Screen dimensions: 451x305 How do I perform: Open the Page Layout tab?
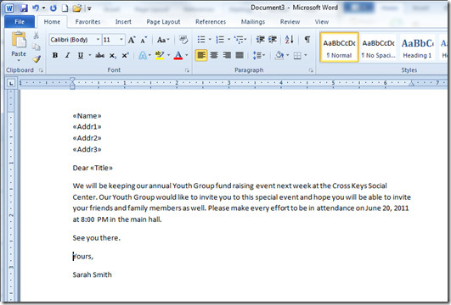tap(163, 22)
